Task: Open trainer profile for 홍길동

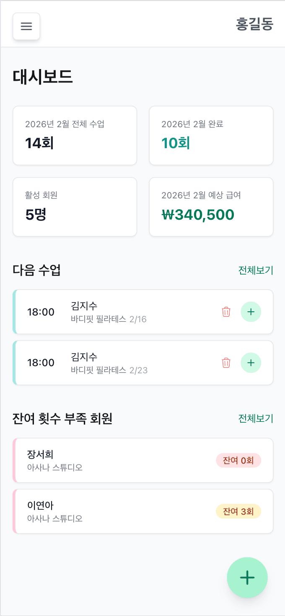Action: pos(255,24)
